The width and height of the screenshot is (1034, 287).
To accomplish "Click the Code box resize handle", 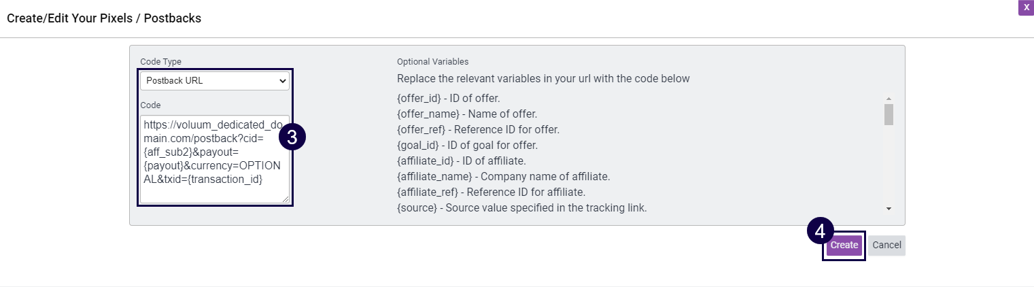I will (x=286, y=199).
